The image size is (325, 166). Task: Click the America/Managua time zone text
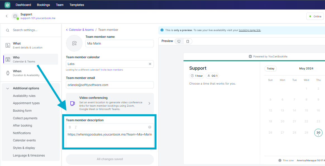click(x=310, y=160)
